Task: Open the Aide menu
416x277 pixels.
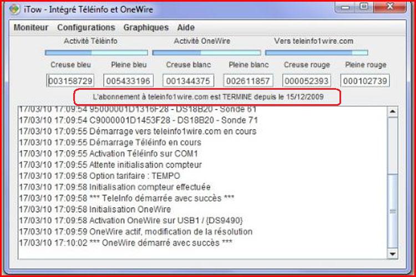Action: tap(186, 28)
